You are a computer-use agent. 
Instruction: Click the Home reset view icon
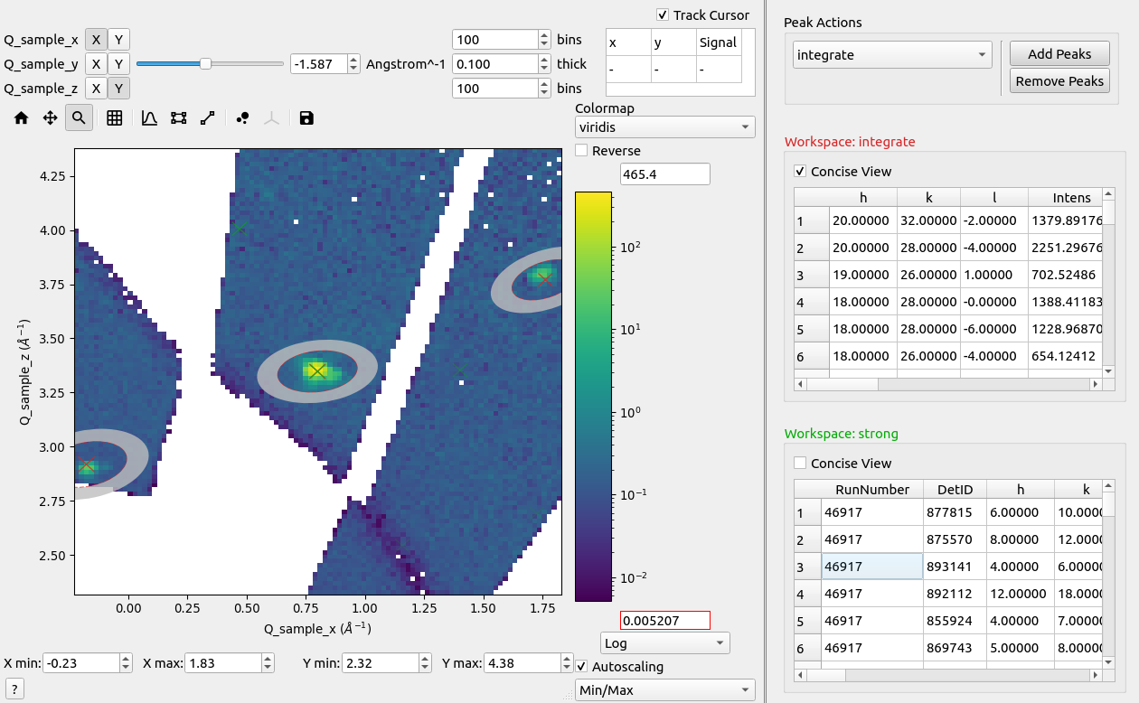tap(22, 117)
